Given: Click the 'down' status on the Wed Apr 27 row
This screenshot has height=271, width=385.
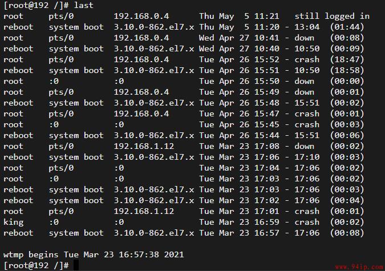Looking at the screenshot, I should (x=305, y=38).
